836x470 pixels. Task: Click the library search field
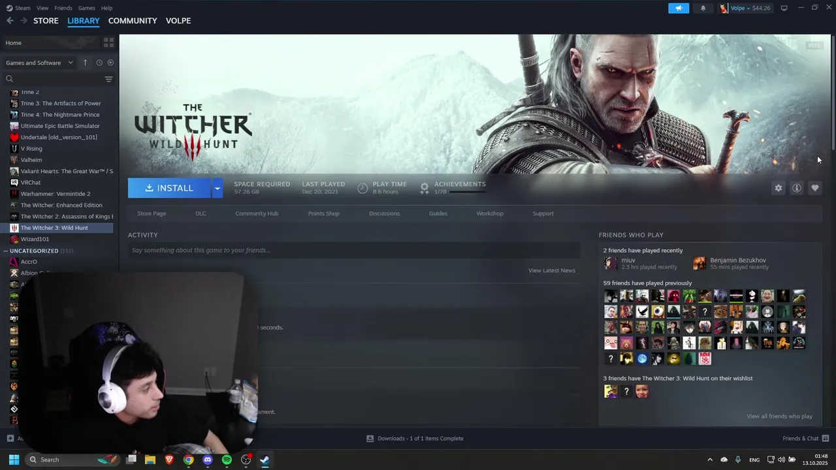(x=54, y=79)
